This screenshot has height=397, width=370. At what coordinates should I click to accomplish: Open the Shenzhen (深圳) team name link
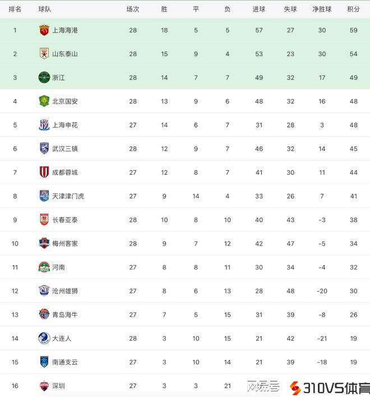[58, 386]
